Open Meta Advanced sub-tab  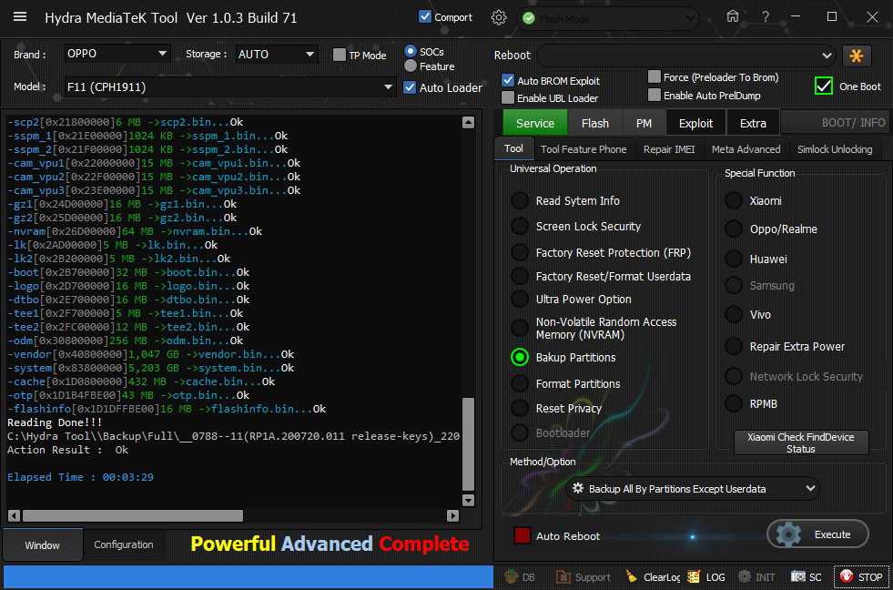point(746,149)
